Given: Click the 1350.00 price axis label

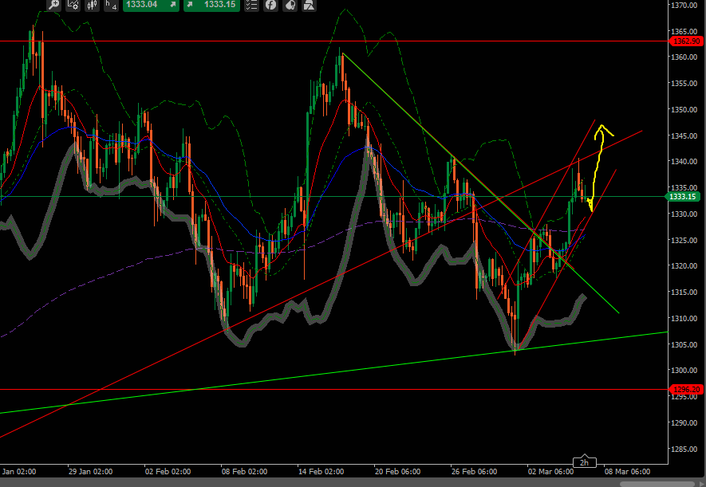Looking at the screenshot, I should click(x=684, y=109).
